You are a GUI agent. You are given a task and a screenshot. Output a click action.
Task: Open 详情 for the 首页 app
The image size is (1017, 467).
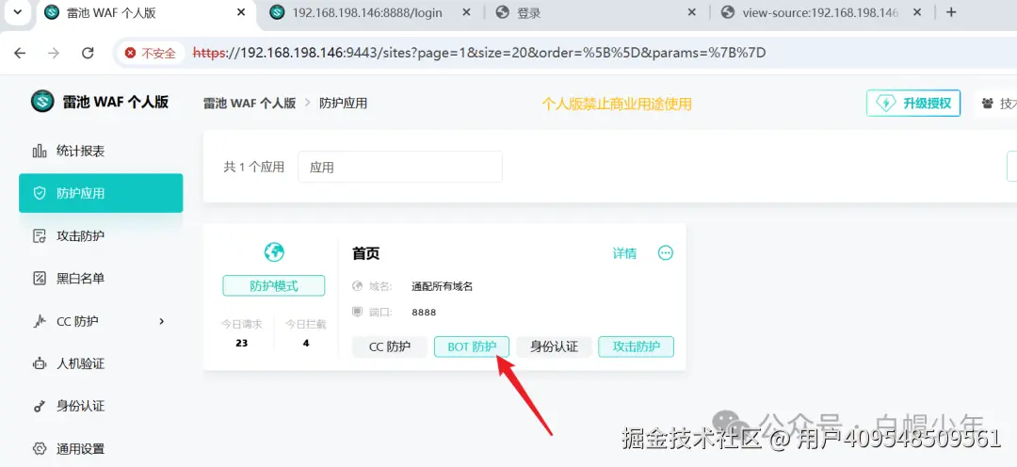coord(624,253)
